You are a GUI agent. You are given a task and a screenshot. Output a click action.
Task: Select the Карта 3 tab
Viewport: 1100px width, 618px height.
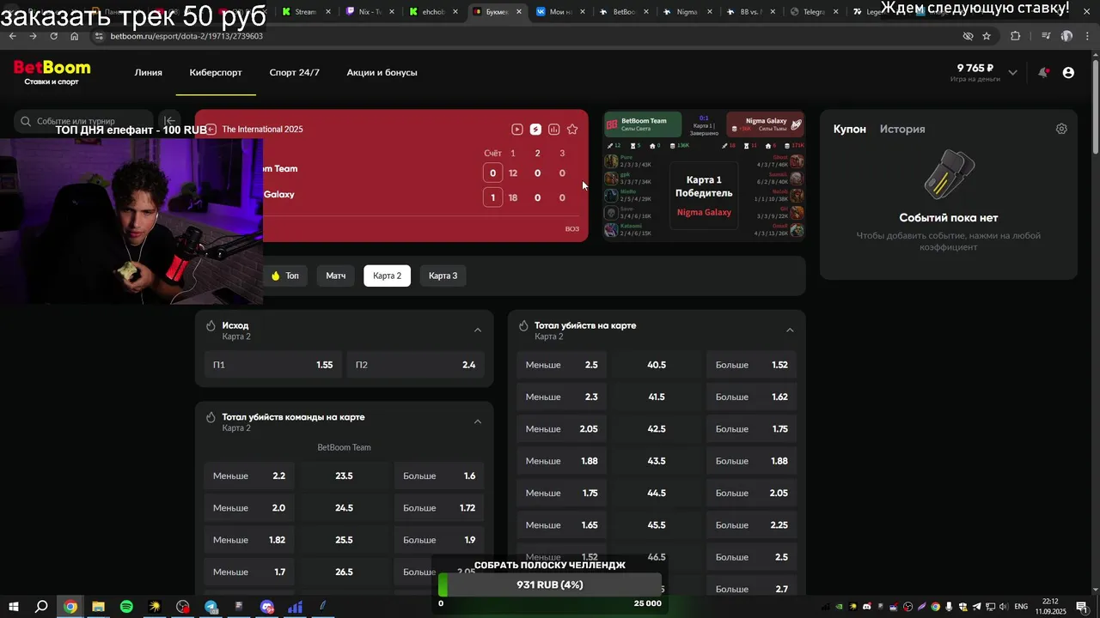[443, 276]
